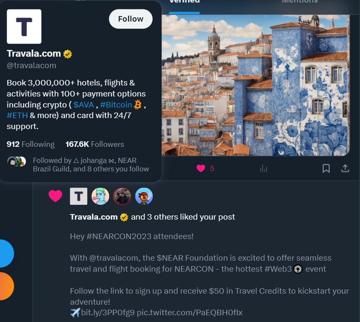Select the Verified notifications tab
This screenshot has height=322, width=360.
184,2
